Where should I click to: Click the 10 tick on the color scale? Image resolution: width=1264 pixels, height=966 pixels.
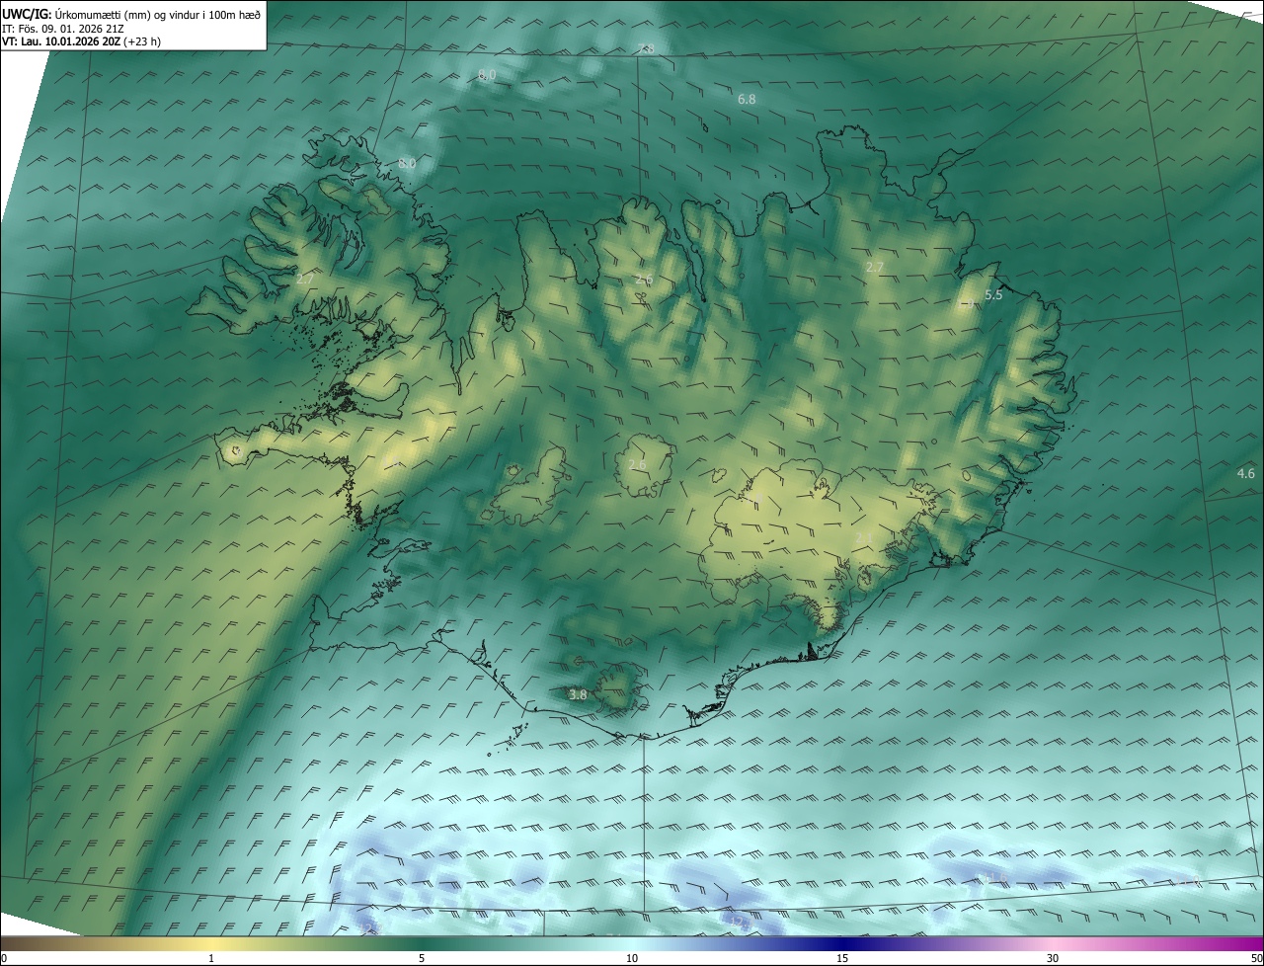(632, 958)
